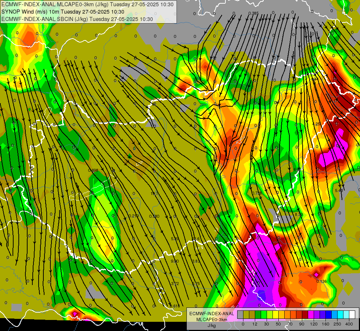Click the map value 22.6
360x331 pixels.
[x=196, y=239]
